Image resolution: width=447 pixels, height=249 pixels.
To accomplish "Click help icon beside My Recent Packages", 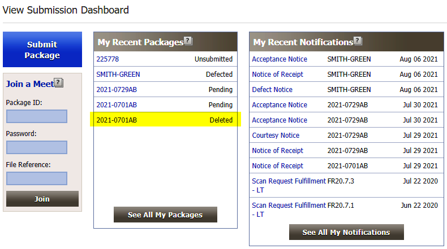I will pos(188,41).
